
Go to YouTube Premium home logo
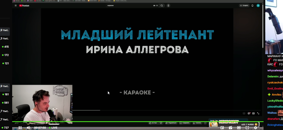pos(24,6)
